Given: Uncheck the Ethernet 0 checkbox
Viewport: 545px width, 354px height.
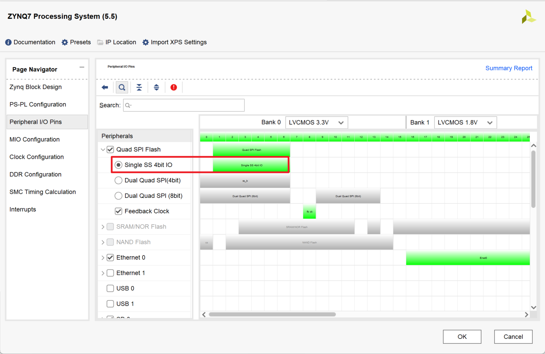Looking at the screenshot, I should [x=110, y=258].
